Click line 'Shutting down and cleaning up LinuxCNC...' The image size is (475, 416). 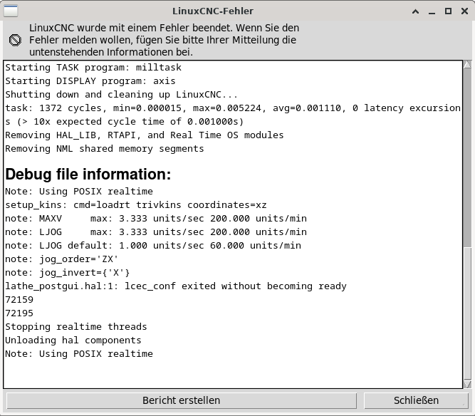[121, 95]
